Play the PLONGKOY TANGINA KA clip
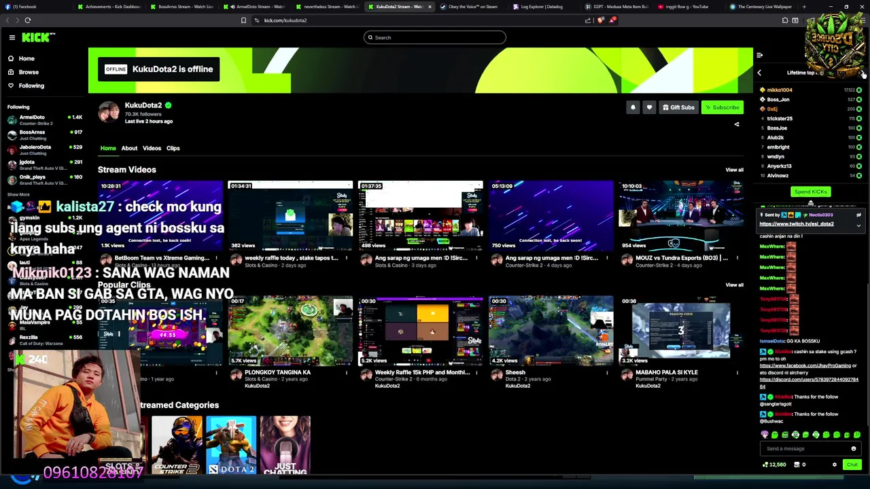The height and width of the screenshot is (489, 870). click(290, 331)
